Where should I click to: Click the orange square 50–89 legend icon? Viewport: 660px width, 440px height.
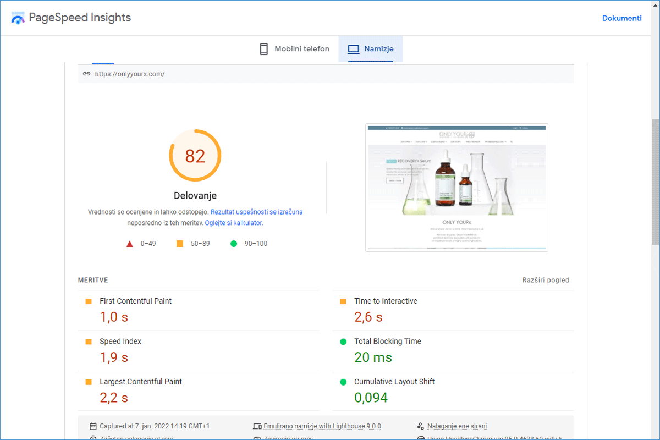180,244
